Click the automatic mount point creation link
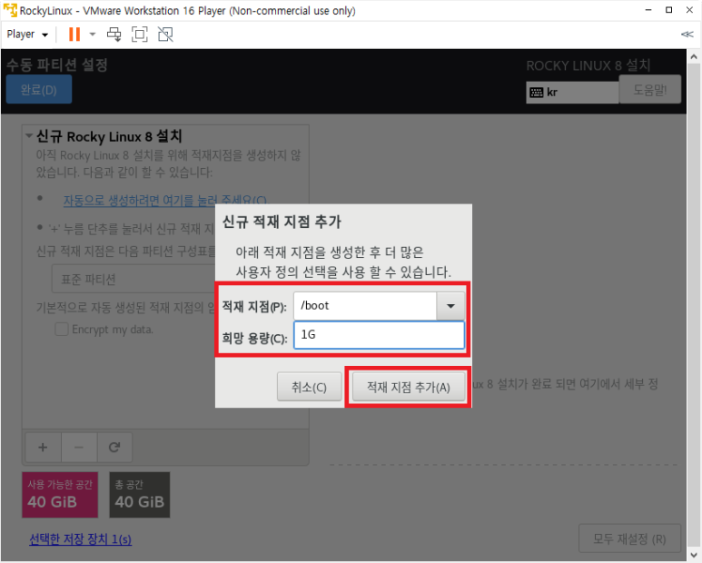 [x=165, y=200]
